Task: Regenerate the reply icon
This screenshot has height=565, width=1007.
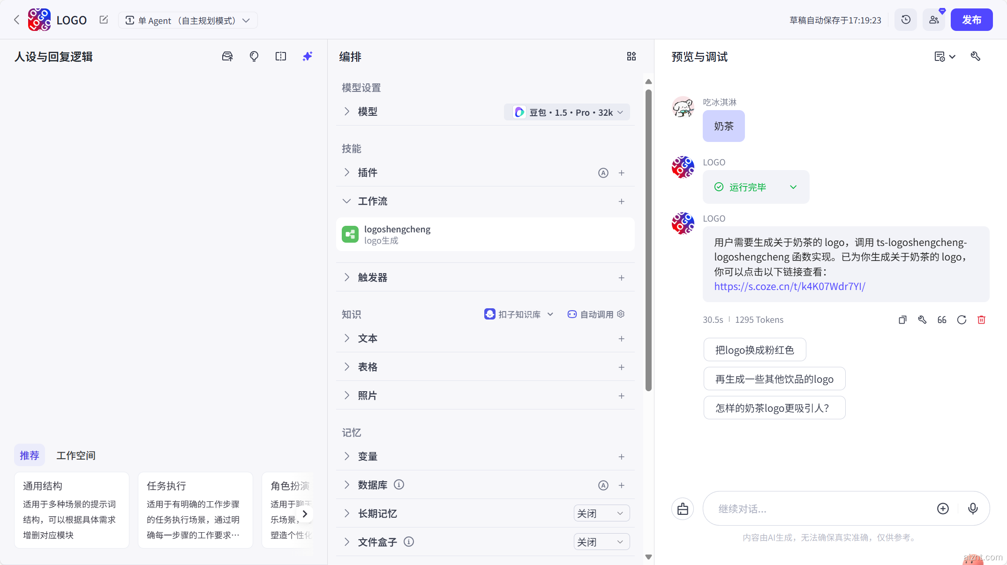Action: tap(962, 320)
